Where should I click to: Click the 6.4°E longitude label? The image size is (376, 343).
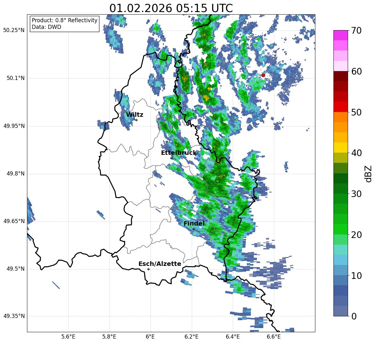click(x=232, y=337)
